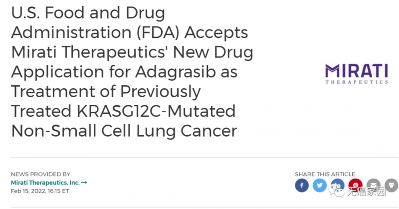Click the Mirati Therapeutics logo
399x209 pixels.
click(x=356, y=73)
